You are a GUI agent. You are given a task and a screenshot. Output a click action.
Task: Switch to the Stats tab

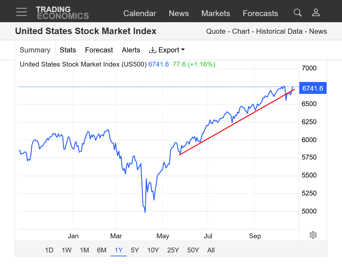click(68, 50)
